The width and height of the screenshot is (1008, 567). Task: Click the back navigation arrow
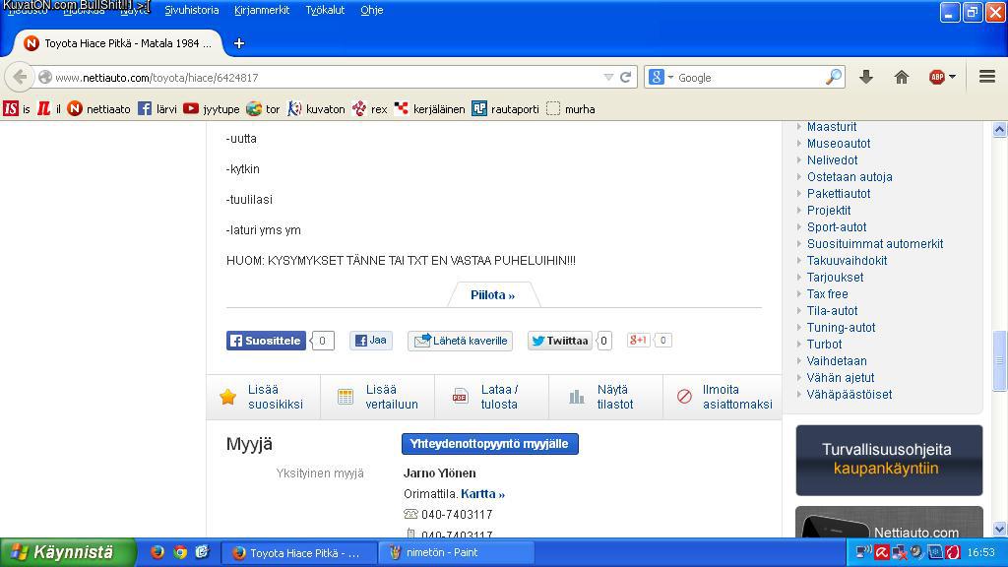[x=20, y=77]
